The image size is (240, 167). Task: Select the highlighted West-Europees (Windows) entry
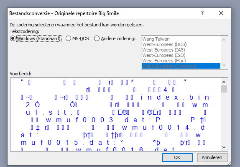click(181, 66)
